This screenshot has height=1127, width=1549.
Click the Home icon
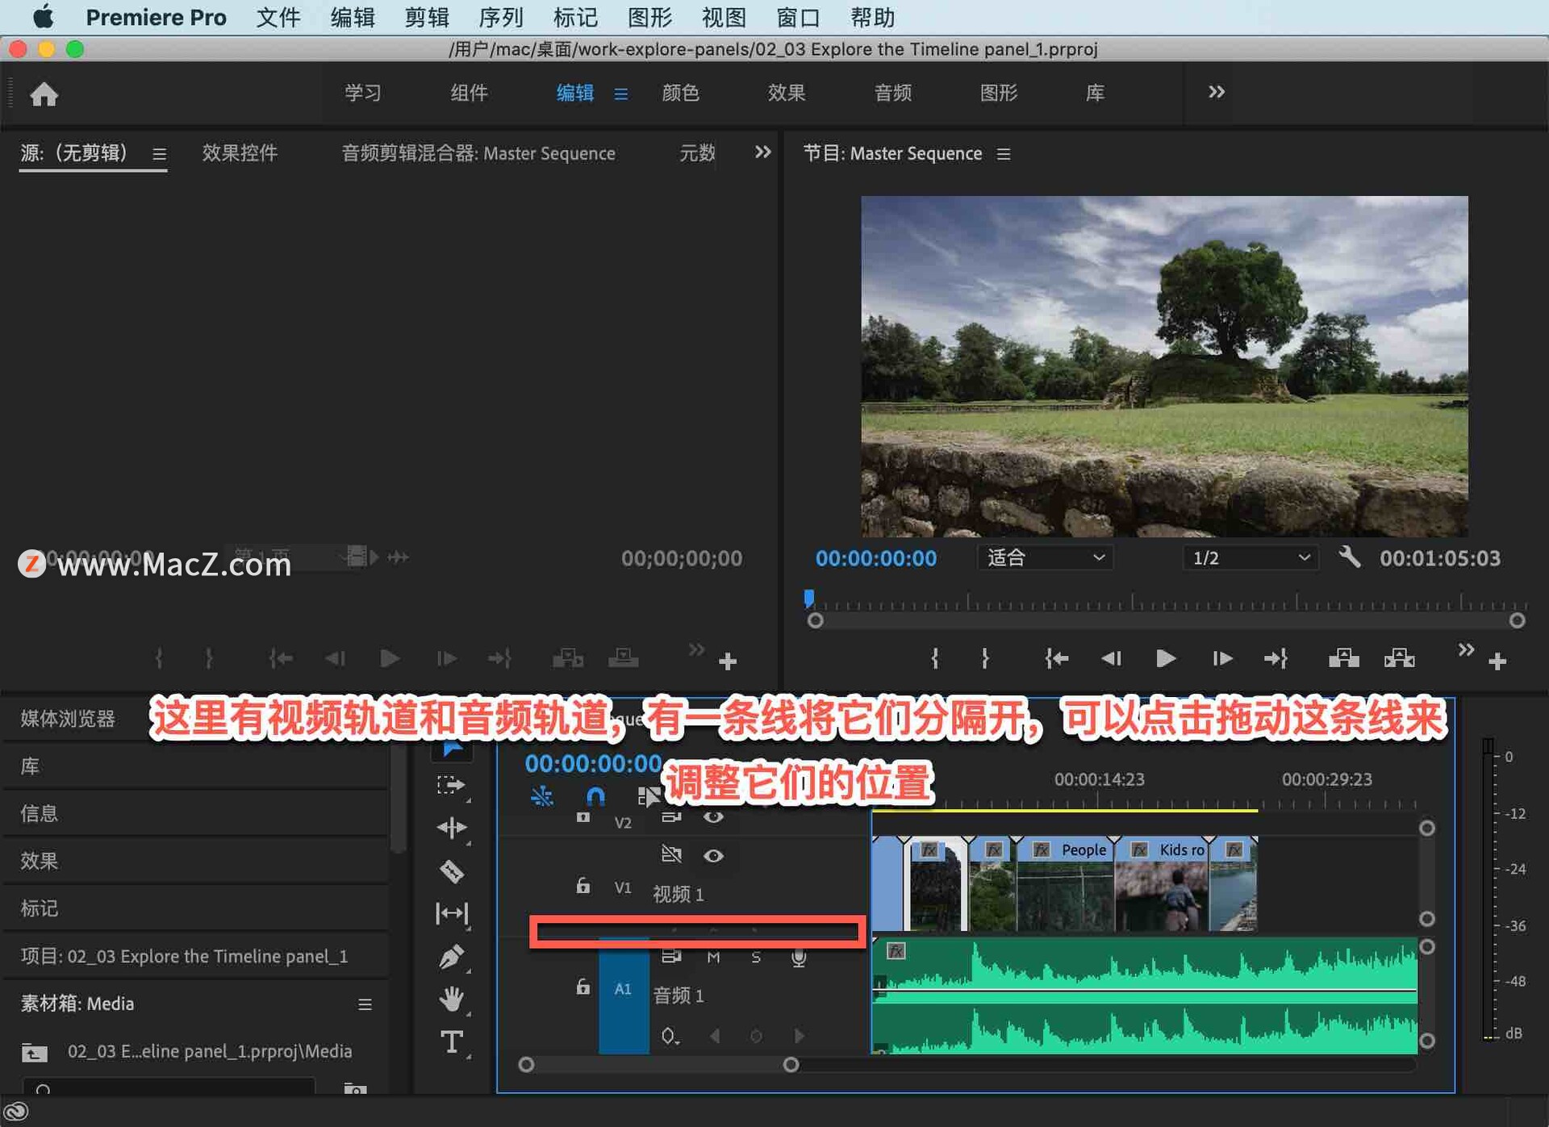(x=44, y=94)
